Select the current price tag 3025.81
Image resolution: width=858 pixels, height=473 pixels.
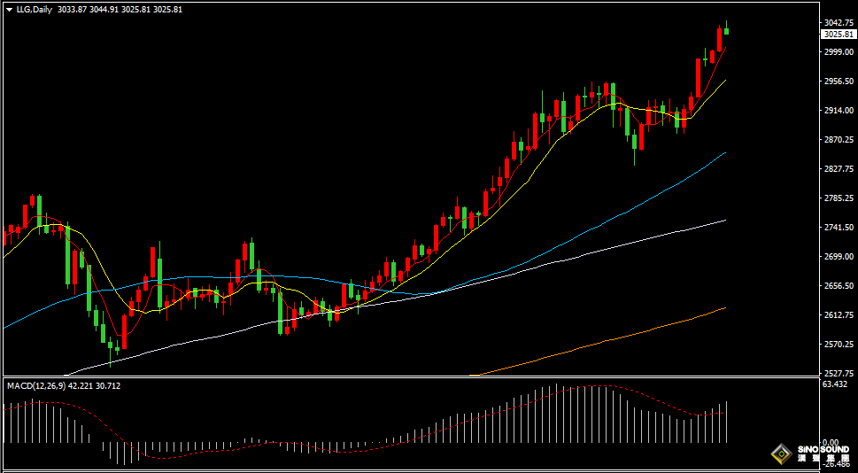[837, 34]
